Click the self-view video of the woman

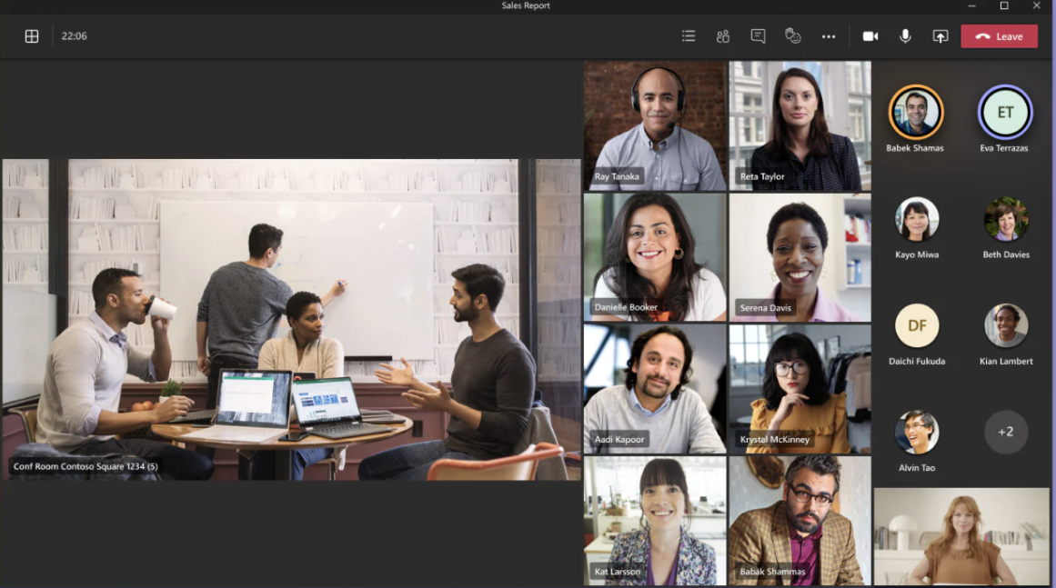coord(961,536)
